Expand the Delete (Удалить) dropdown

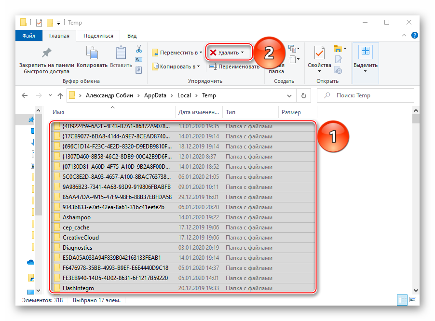(x=243, y=53)
